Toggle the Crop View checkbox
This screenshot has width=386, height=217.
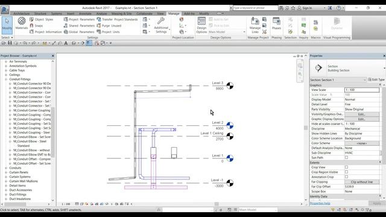coord(346,168)
